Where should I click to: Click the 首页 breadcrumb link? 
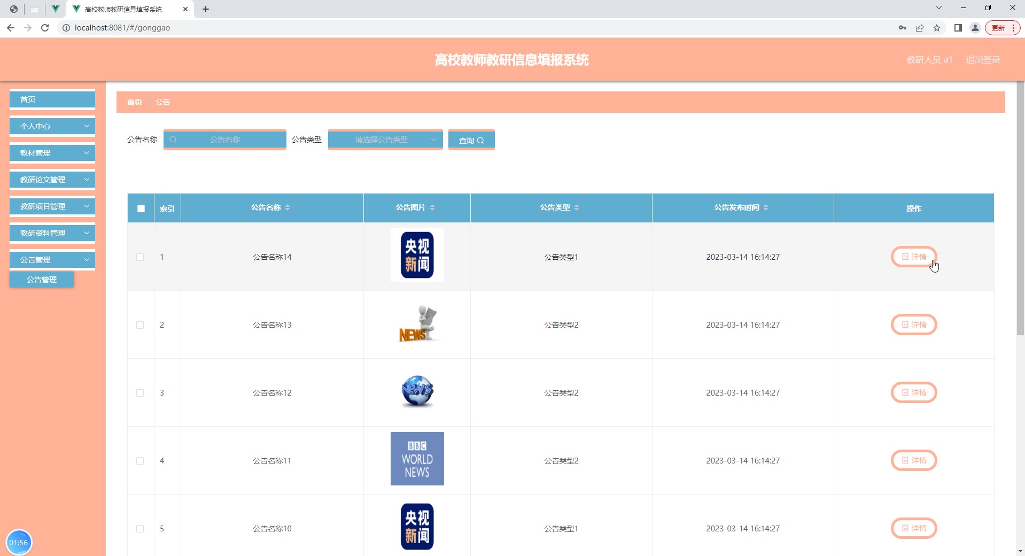[x=135, y=102]
